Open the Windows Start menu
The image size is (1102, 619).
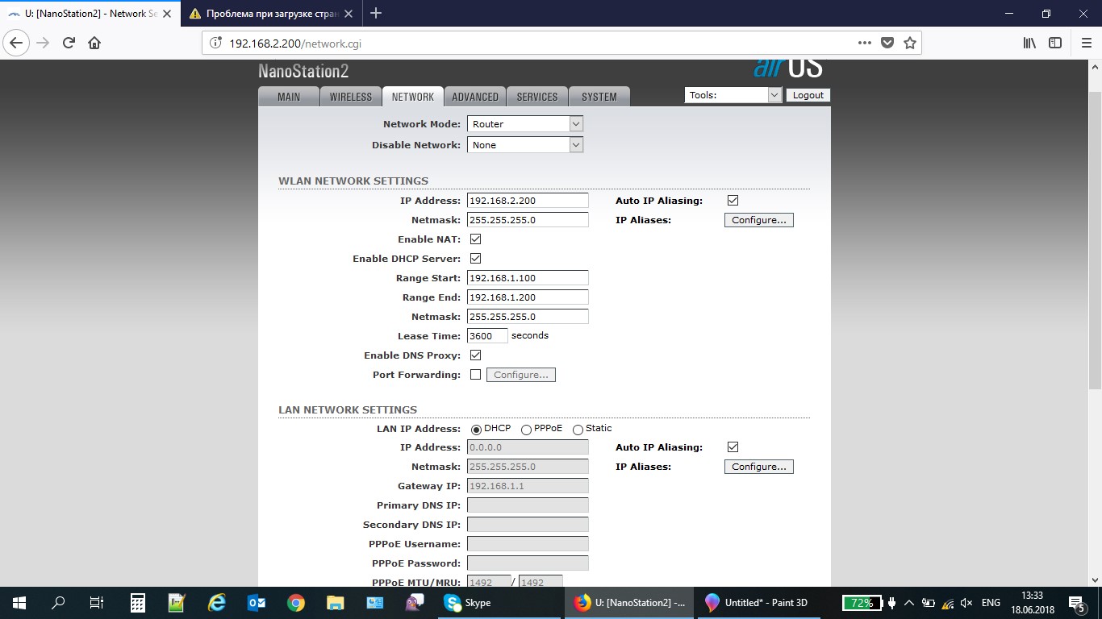pos(19,603)
